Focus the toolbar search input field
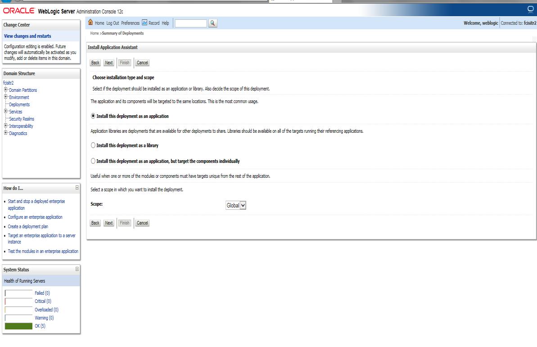Viewport: 537px width, 347px height. click(191, 23)
